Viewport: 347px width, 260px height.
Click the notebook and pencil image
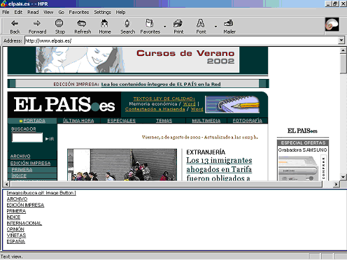pos(232,104)
